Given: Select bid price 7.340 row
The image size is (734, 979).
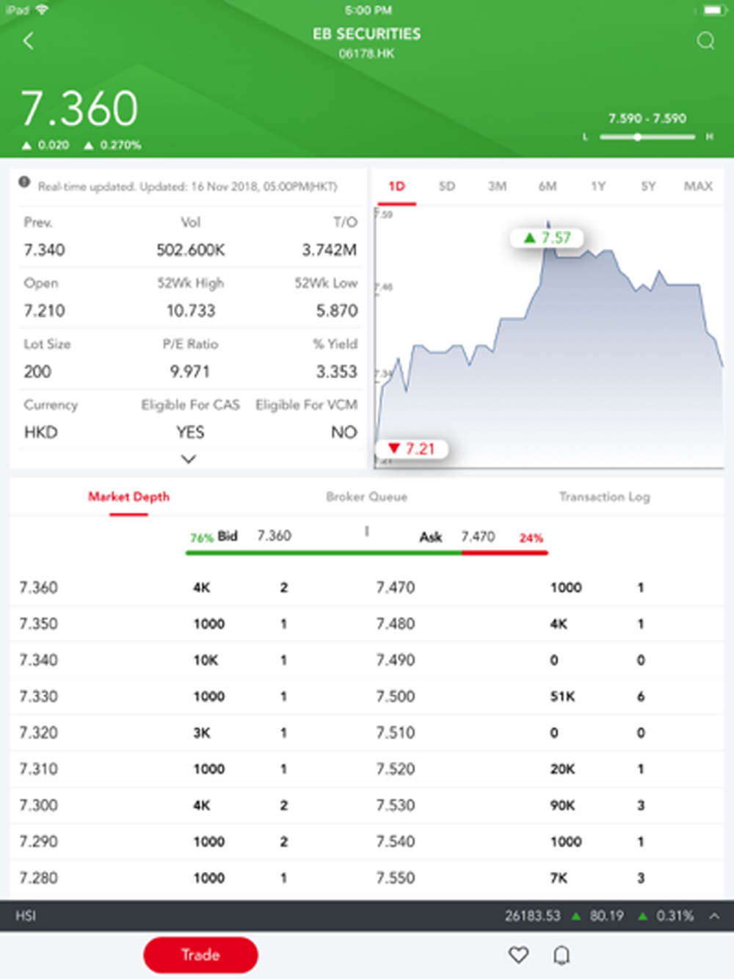Looking at the screenshot, I should (x=187, y=660).
